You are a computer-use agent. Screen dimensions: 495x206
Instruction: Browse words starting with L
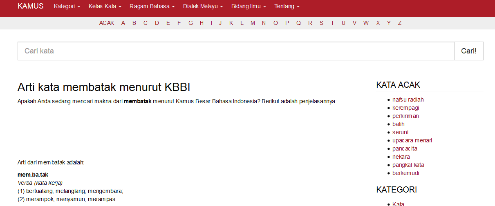[x=242, y=23]
